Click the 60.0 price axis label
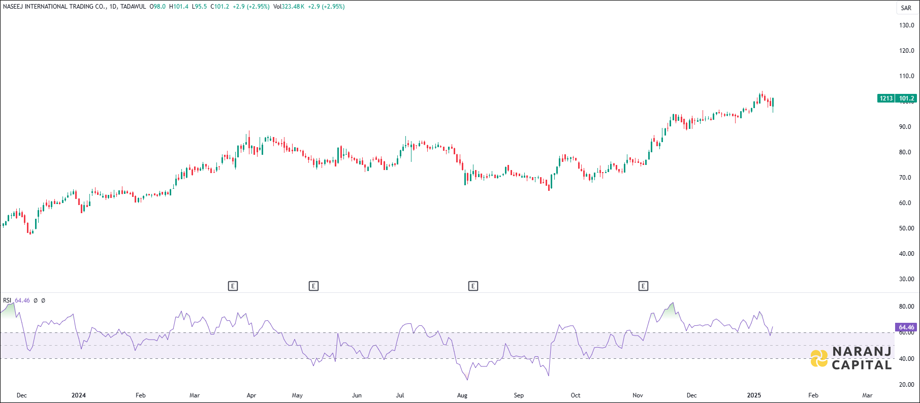The width and height of the screenshot is (920, 403). [x=905, y=203]
